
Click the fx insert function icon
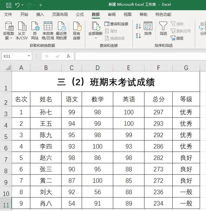point(68,56)
